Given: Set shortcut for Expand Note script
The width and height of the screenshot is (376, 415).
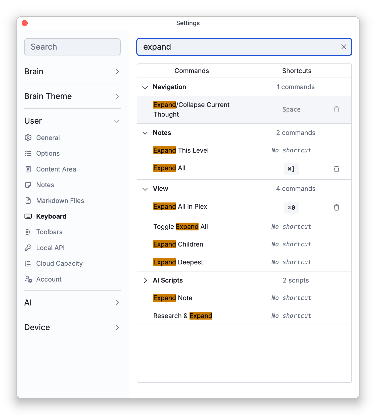Looking at the screenshot, I should tap(291, 298).
